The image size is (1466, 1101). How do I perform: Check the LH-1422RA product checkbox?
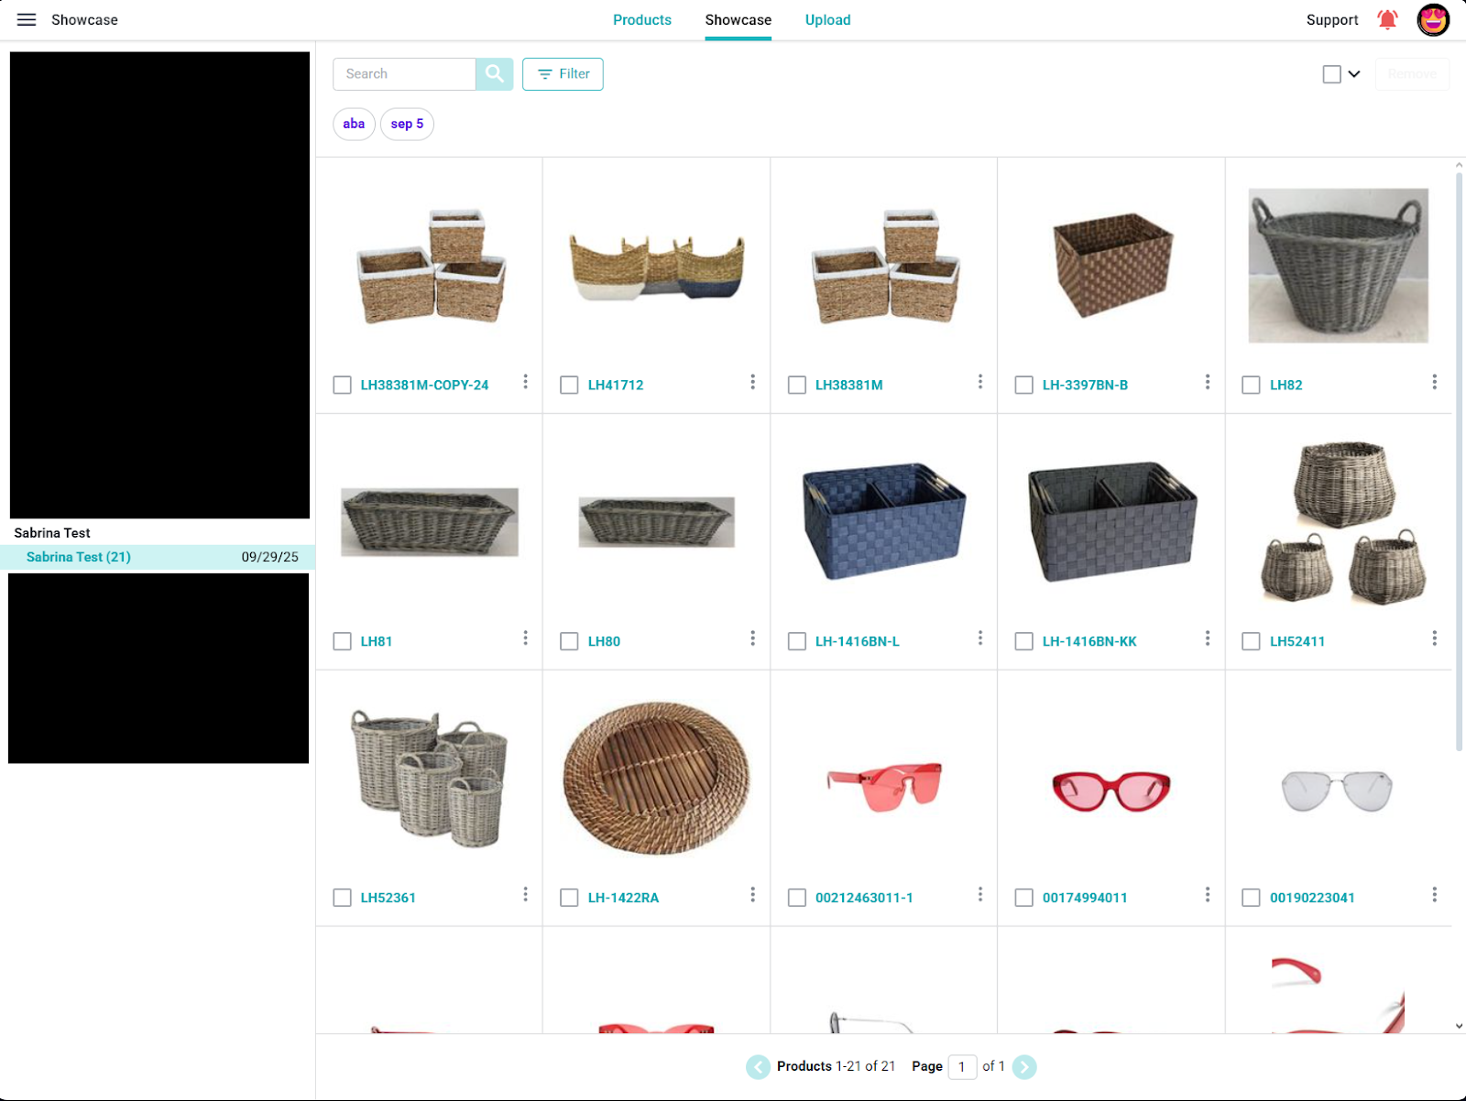pos(569,899)
